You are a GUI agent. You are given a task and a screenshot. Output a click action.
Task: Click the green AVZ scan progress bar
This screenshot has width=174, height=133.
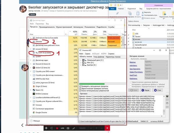[92, 84]
